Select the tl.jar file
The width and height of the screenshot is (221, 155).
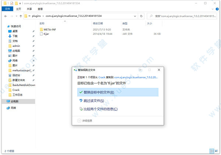46,34
